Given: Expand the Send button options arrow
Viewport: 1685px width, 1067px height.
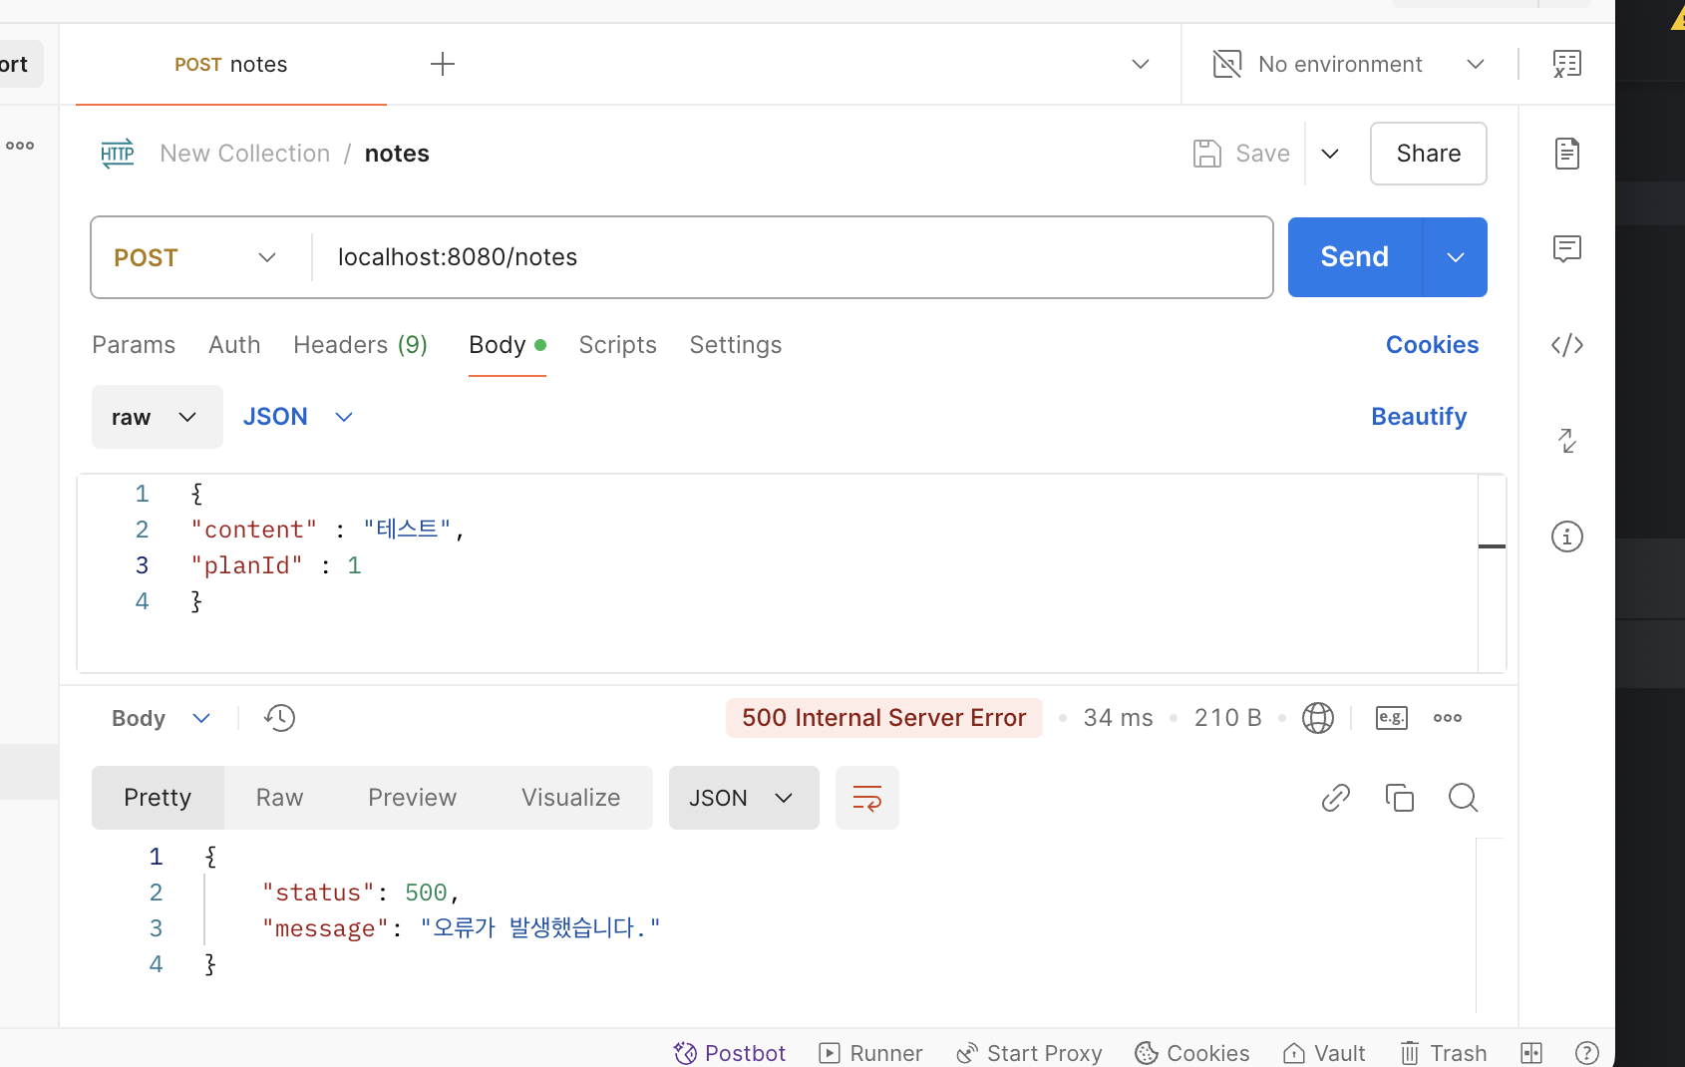Looking at the screenshot, I should pyautogui.click(x=1456, y=257).
